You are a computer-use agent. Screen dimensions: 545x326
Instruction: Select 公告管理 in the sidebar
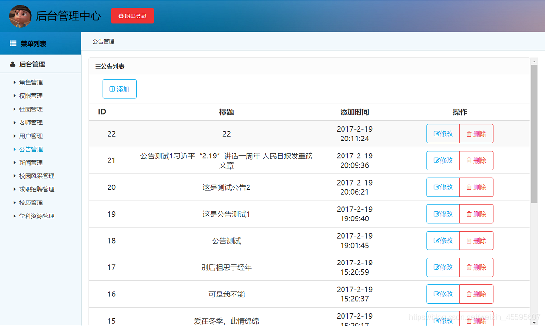click(31, 149)
